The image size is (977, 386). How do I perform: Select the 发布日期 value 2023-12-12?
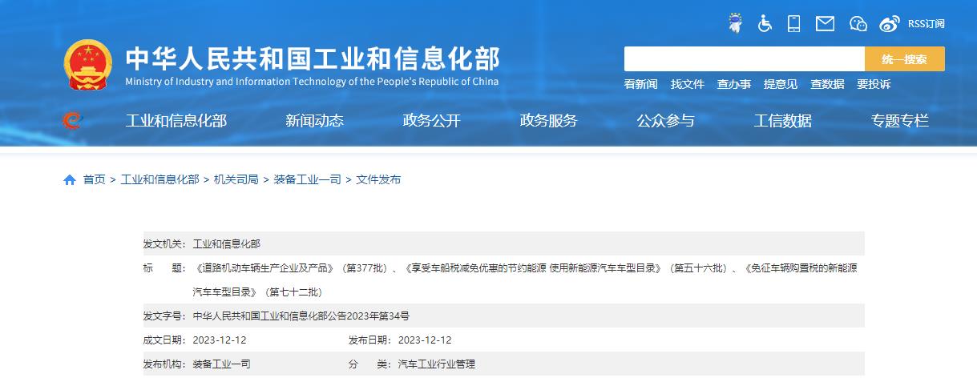425,340
